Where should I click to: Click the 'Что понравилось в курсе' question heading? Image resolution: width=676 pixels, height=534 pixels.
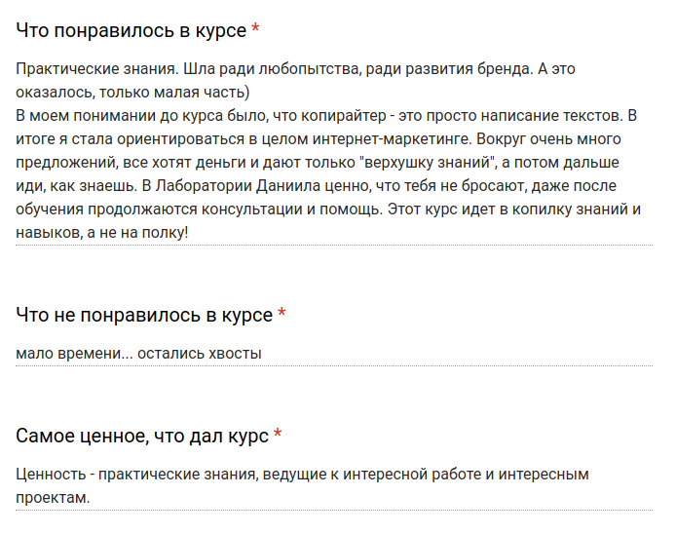click(131, 30)
